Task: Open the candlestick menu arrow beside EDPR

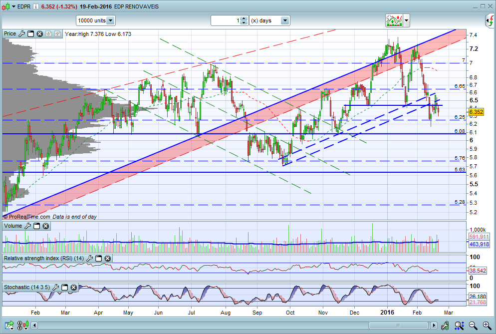Action: (x=13, y=6)
